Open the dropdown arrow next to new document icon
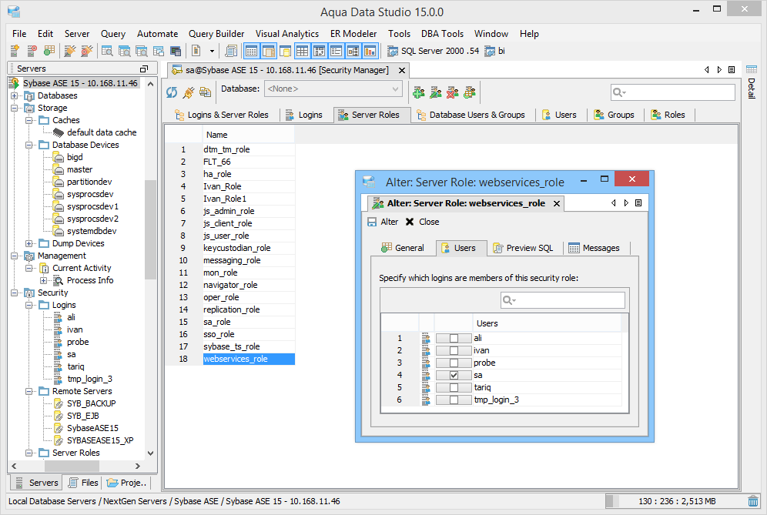This screenshot has height=515, width=767. tap(212, 51)
